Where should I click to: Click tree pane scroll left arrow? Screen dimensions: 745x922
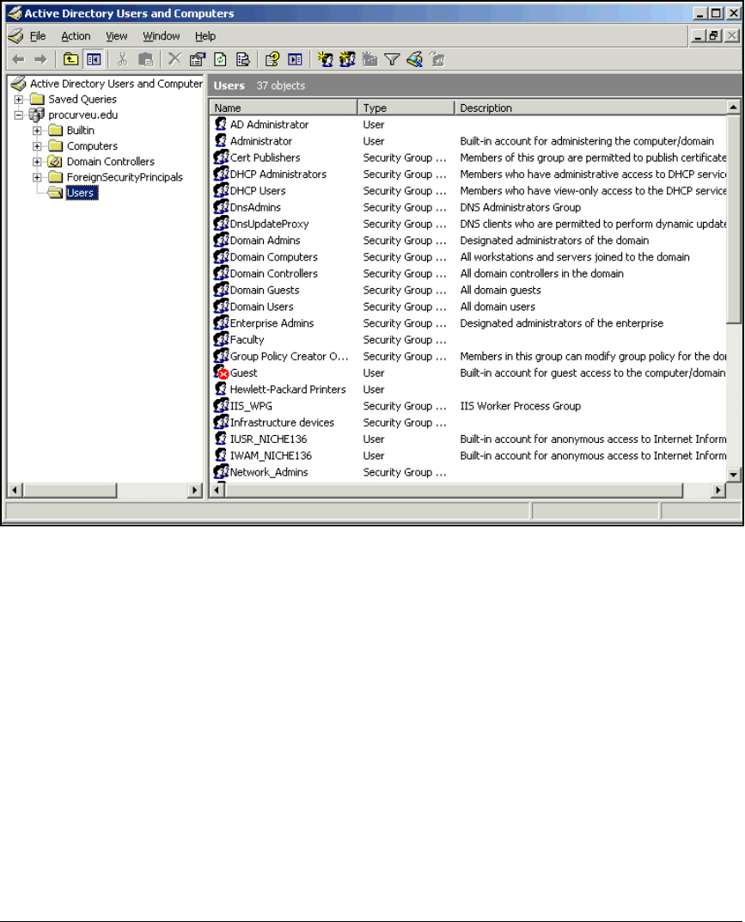pos(15,490)
